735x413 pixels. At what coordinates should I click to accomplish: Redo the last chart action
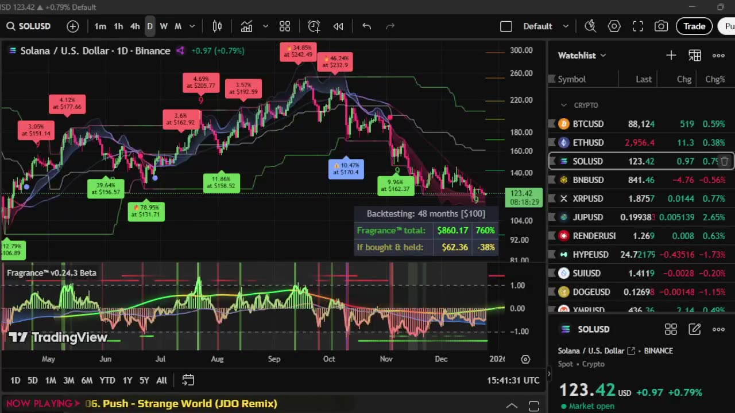tap(390, 26)
